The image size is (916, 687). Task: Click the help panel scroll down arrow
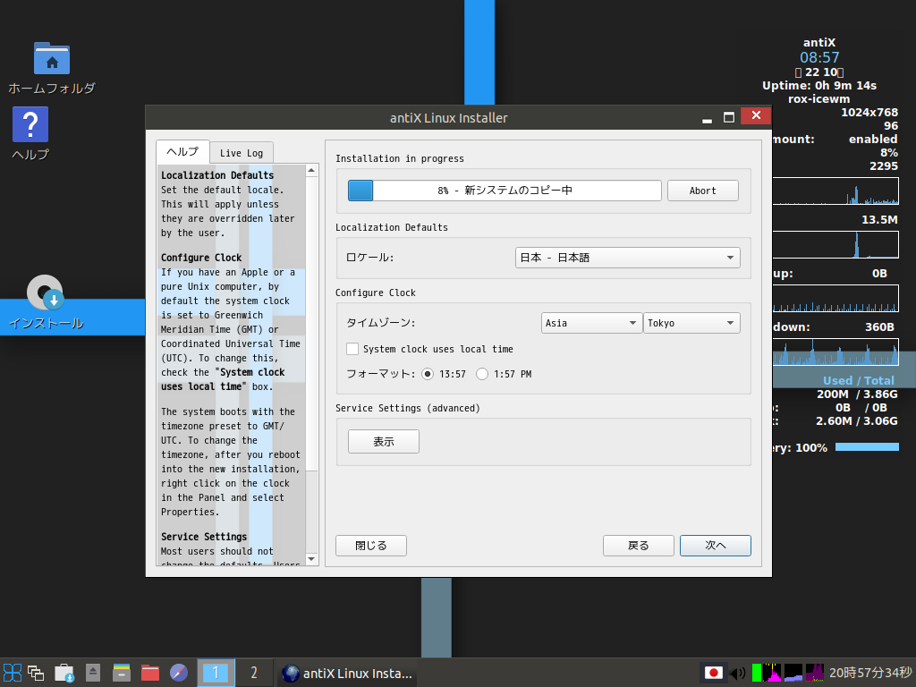311,559
